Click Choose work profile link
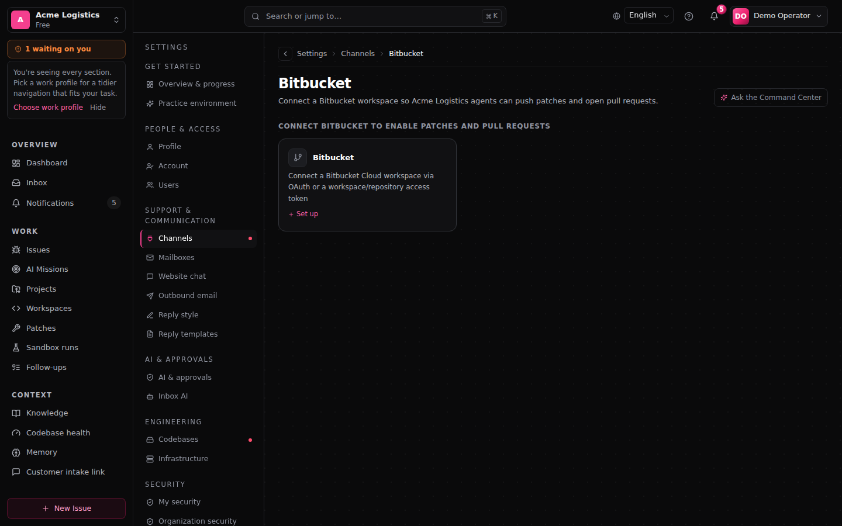The width and height of the screenshot is (842, 526). click(48, 108)
